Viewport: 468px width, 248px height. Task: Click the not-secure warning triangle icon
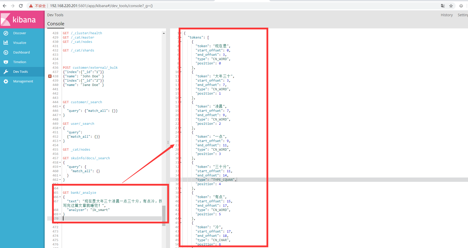click(31, 6)
